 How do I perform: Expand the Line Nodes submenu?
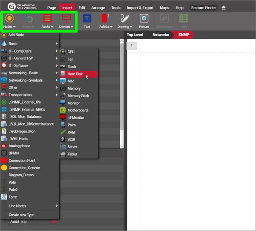30,206
